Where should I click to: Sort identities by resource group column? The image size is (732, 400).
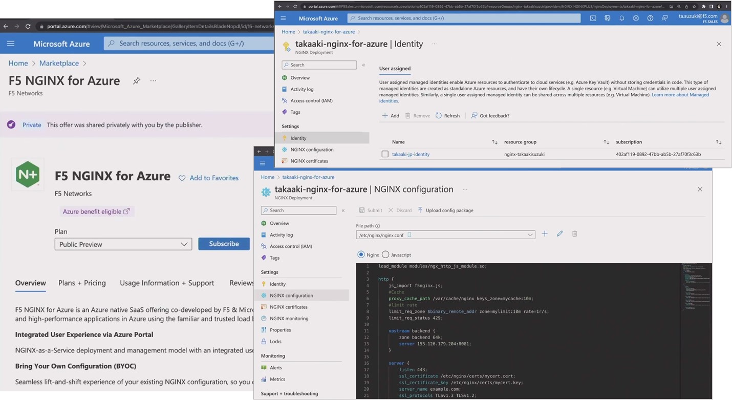pos(606,142)
